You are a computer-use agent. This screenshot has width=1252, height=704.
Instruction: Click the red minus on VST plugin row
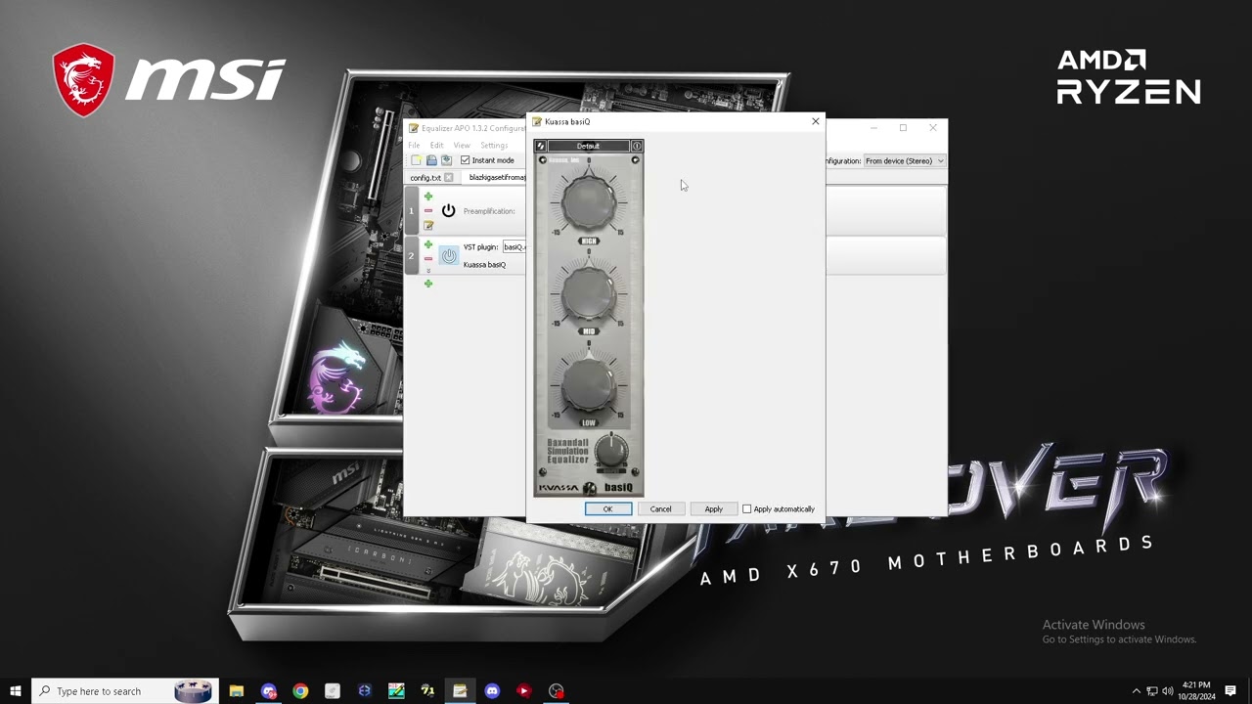[x=427, y=259]
